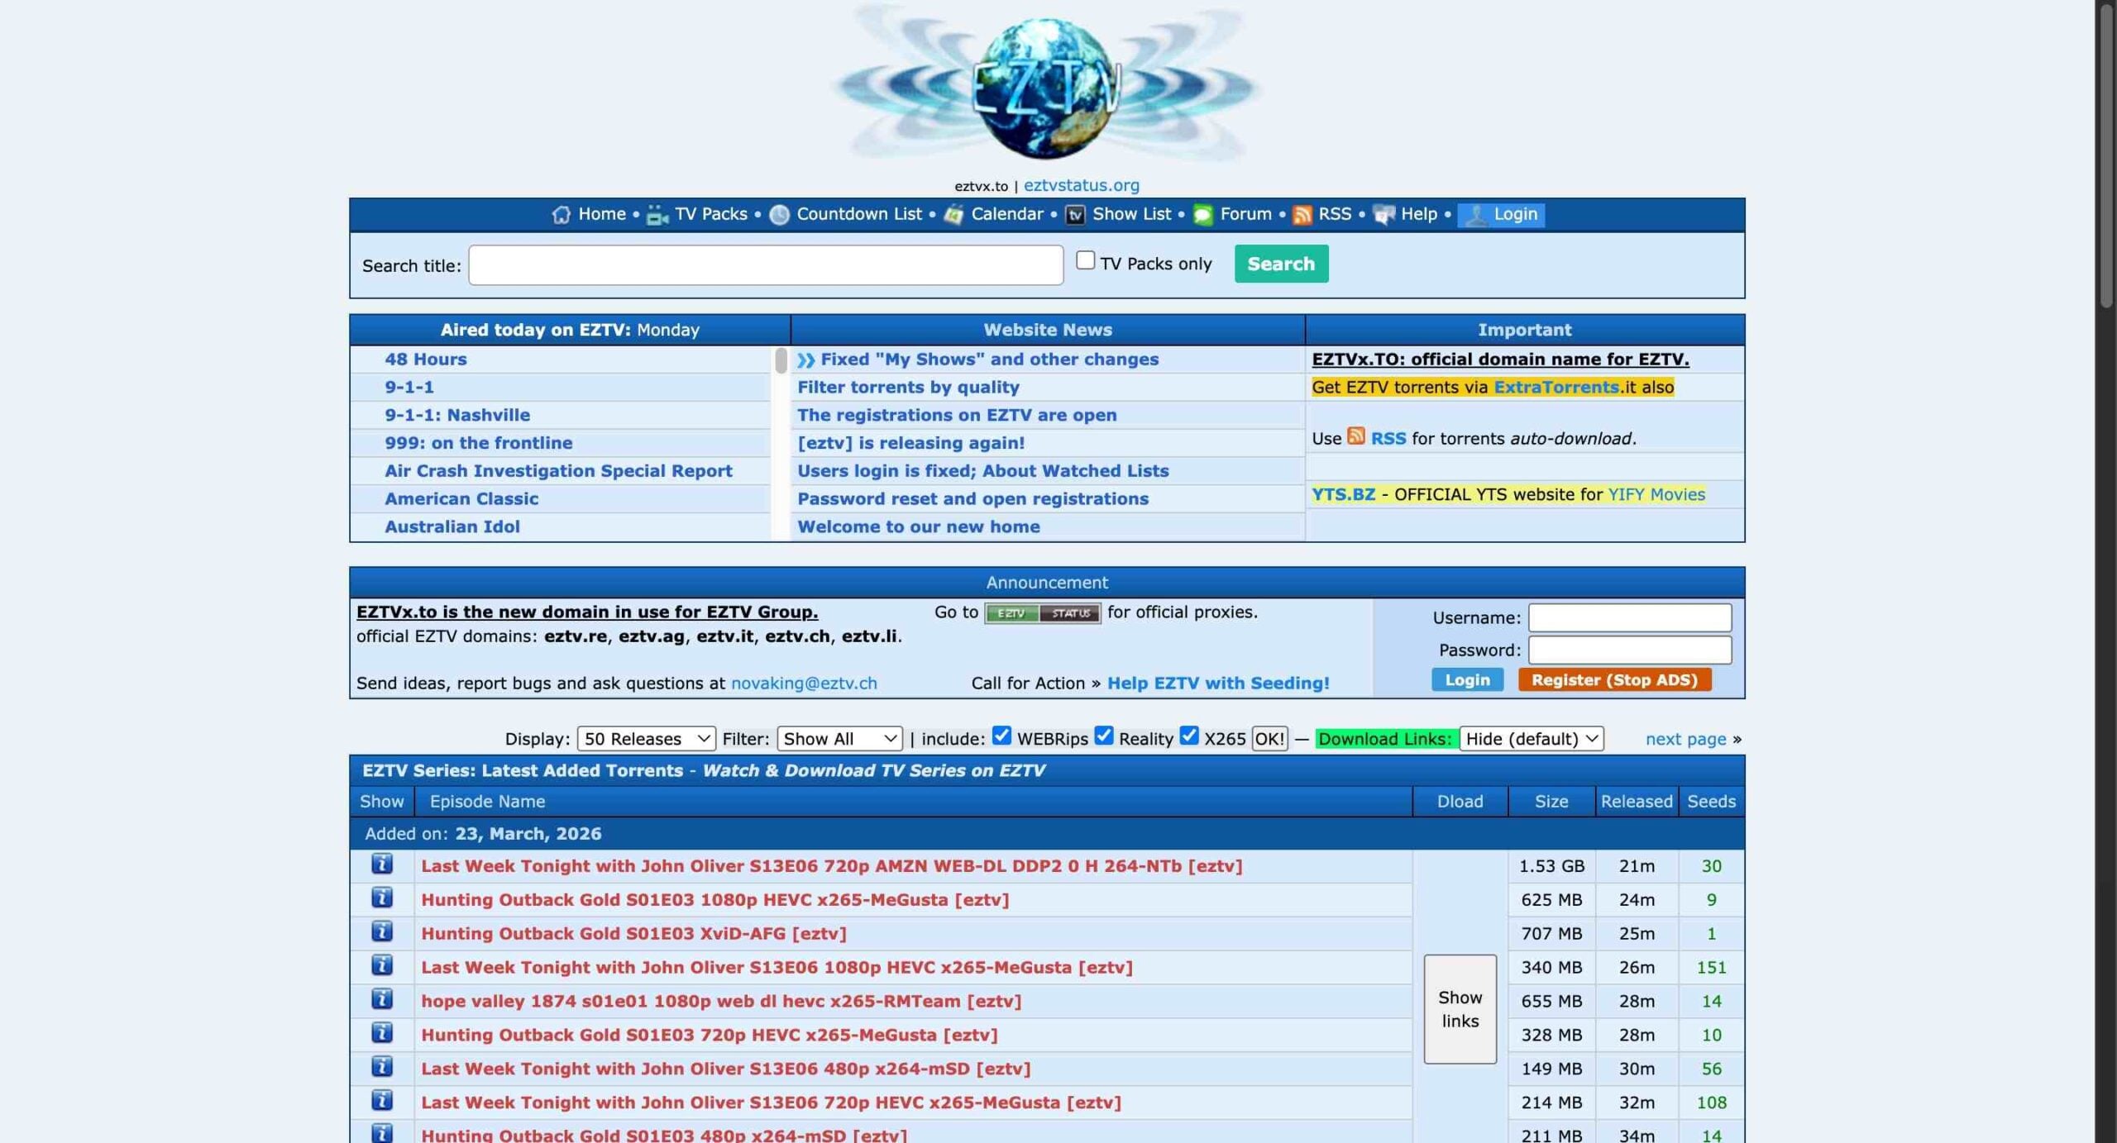Click the Show List tv icon
The height and width of the screenshot is (1143, 2117).
1075,215
